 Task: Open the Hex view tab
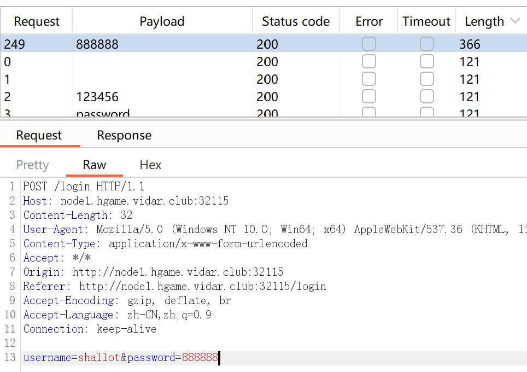(150, 165)
